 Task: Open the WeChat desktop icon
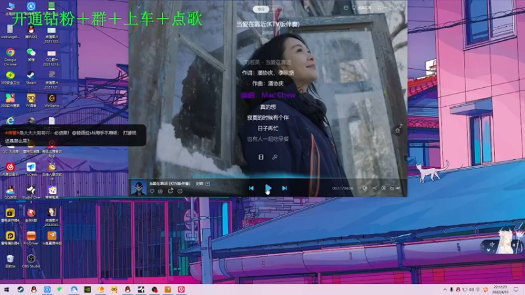click(31, 54)
